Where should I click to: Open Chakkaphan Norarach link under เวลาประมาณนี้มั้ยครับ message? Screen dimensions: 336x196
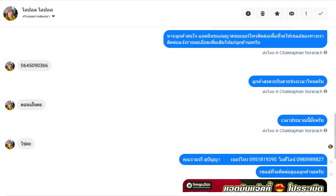(x=301, y=131)
